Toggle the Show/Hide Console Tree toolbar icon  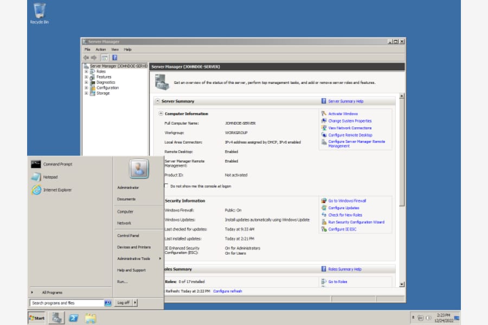[x=105, y=57]
